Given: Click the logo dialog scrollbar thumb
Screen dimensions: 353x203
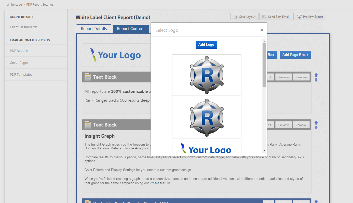Looking at the screenshot, I should click(x=264, y=65).
